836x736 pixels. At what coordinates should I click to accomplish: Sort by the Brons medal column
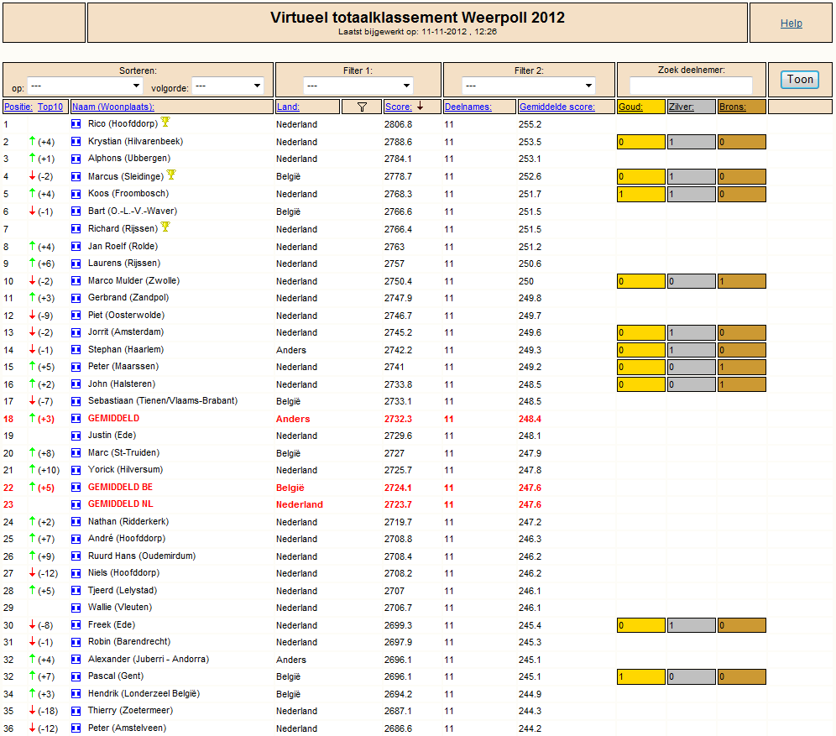coord(733,107)
